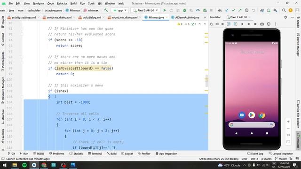Toggle the Project tool window

tap(3, 22)
